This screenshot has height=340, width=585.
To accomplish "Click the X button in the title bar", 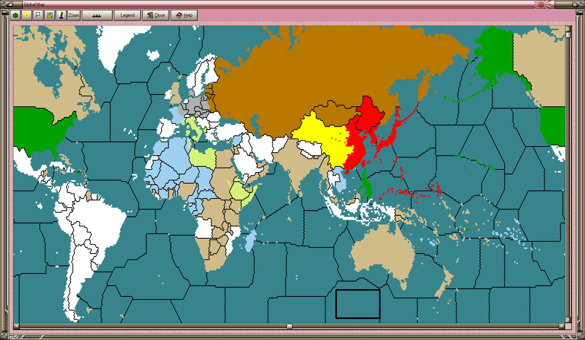I will pos(575,5).
